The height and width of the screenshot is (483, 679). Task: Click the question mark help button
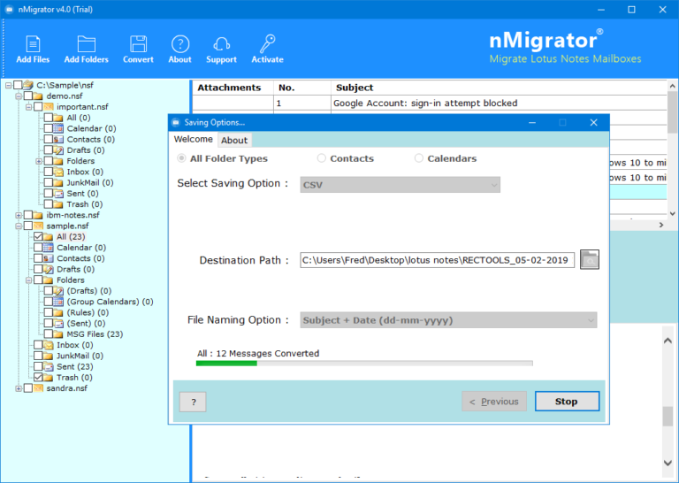coord(193,402)
